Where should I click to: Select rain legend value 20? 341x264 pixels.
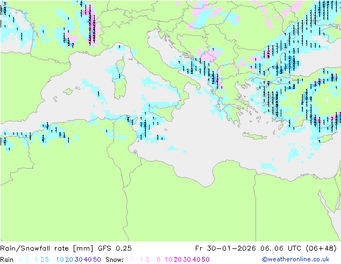[x=69, y=260]
